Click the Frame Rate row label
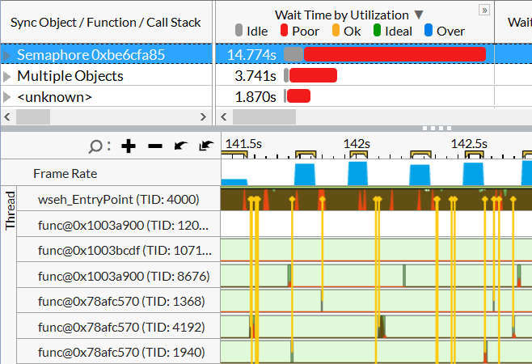The image size is (532, 364). [65, 174]
